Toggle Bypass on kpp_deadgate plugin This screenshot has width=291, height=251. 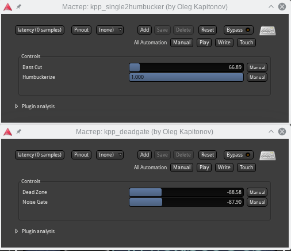point(239,155)
